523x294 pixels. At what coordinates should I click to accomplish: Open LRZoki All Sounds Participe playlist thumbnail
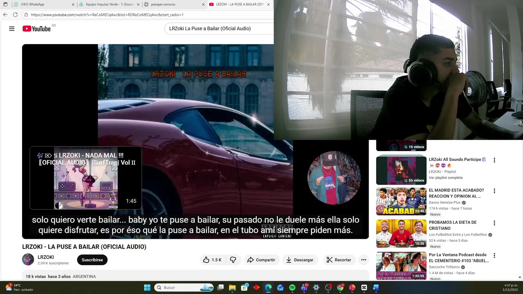click(x=401, y=170)
